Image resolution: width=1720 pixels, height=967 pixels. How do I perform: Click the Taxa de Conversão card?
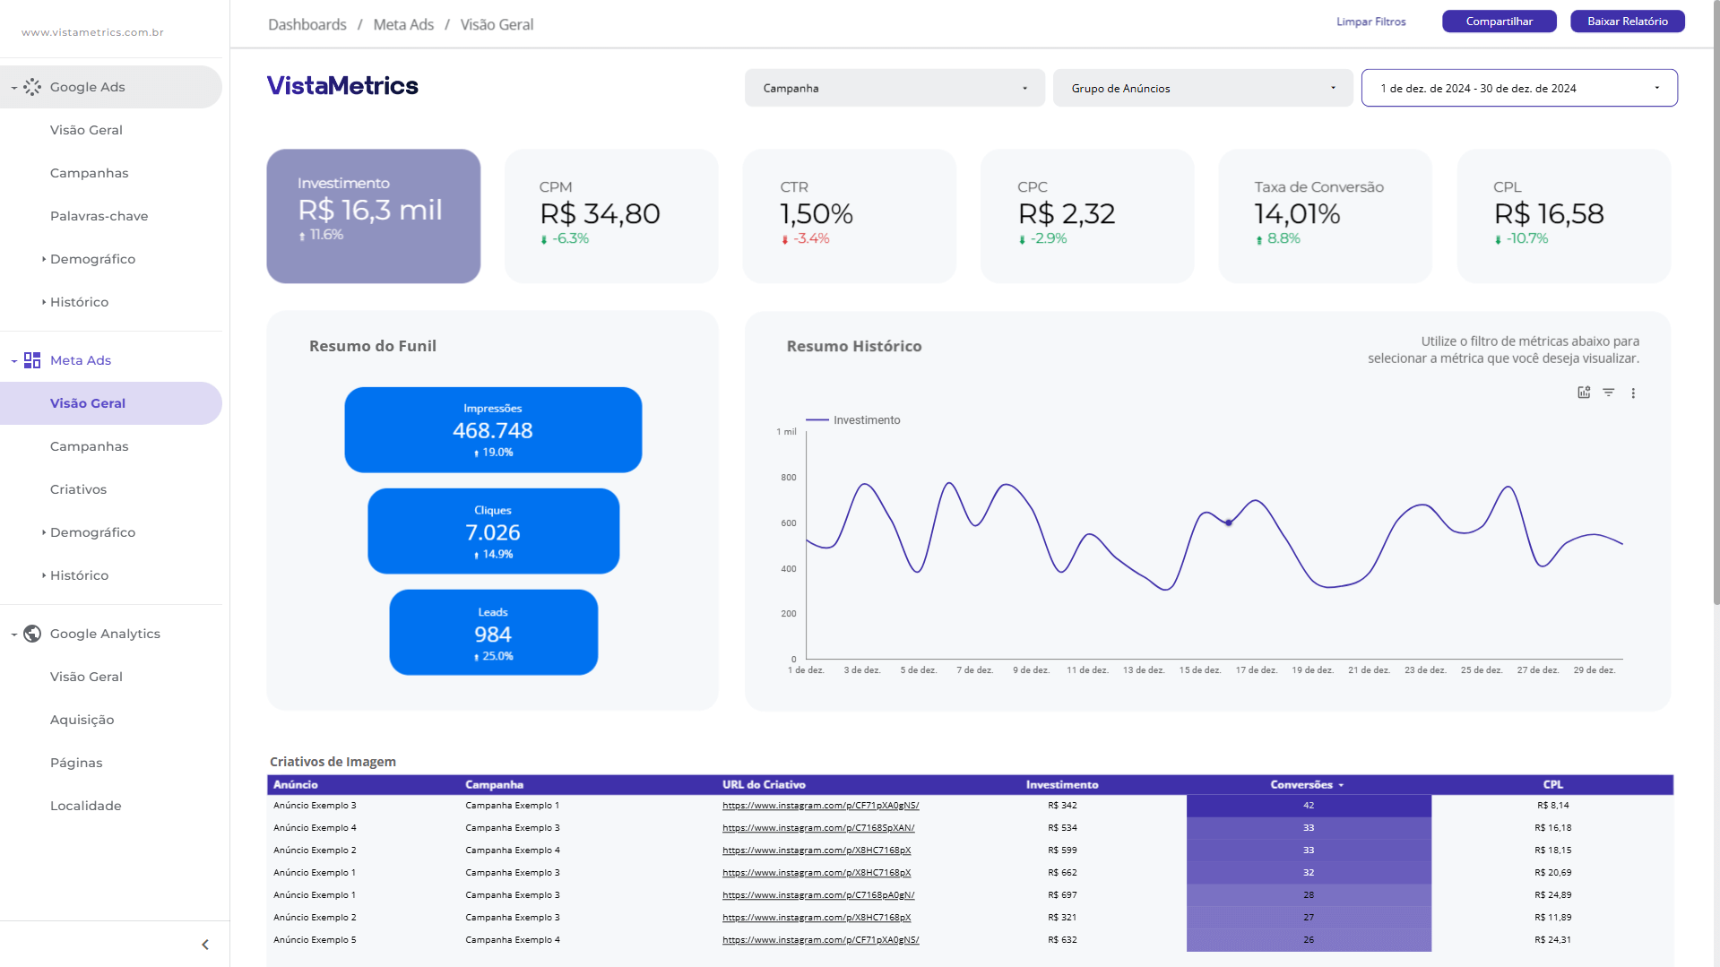point(1325,216)
